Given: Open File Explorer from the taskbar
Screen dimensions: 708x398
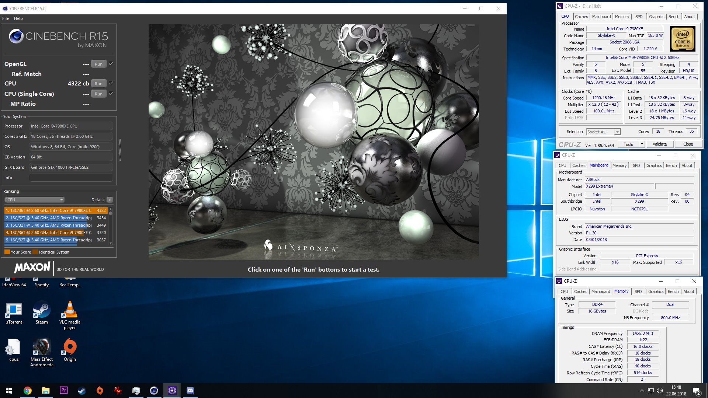Looking at the screenshot, I should pos(45,391).
